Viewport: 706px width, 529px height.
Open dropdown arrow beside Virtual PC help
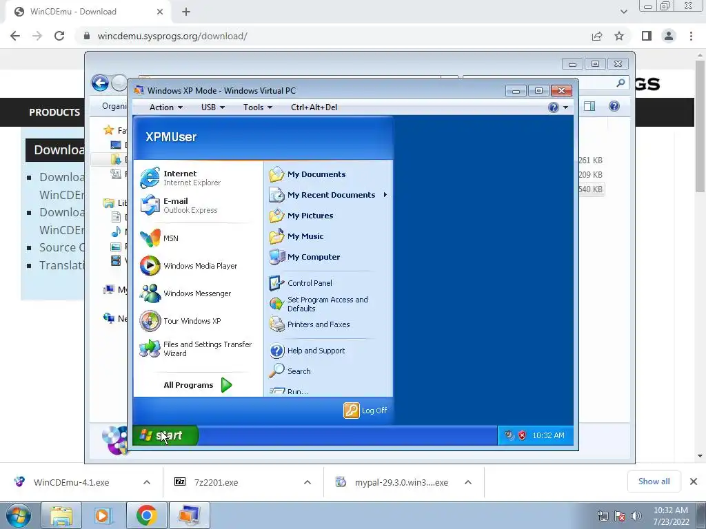tap(565, 107)
